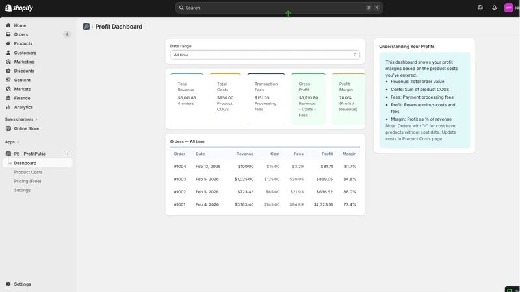
Task: Click the Feb 12, 2026 date cell
Action: 208,167
